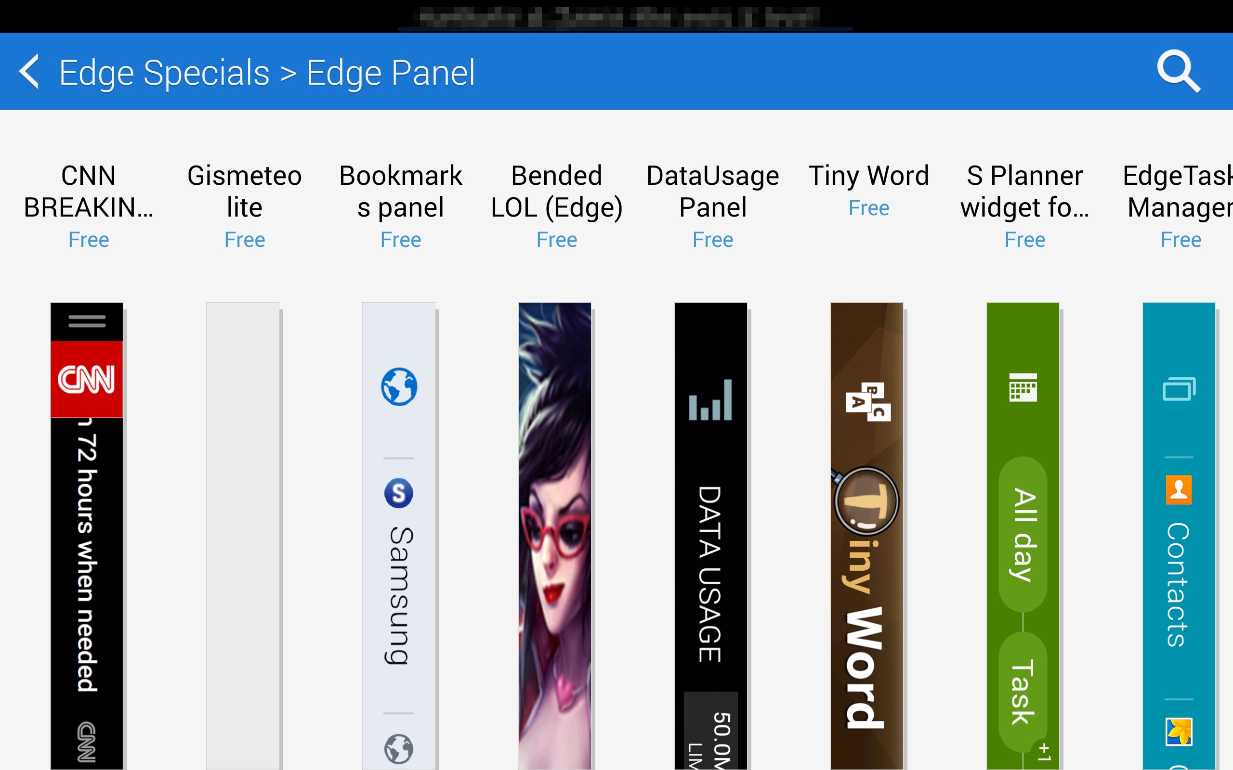Tap the CNN red logo tile

87,379
